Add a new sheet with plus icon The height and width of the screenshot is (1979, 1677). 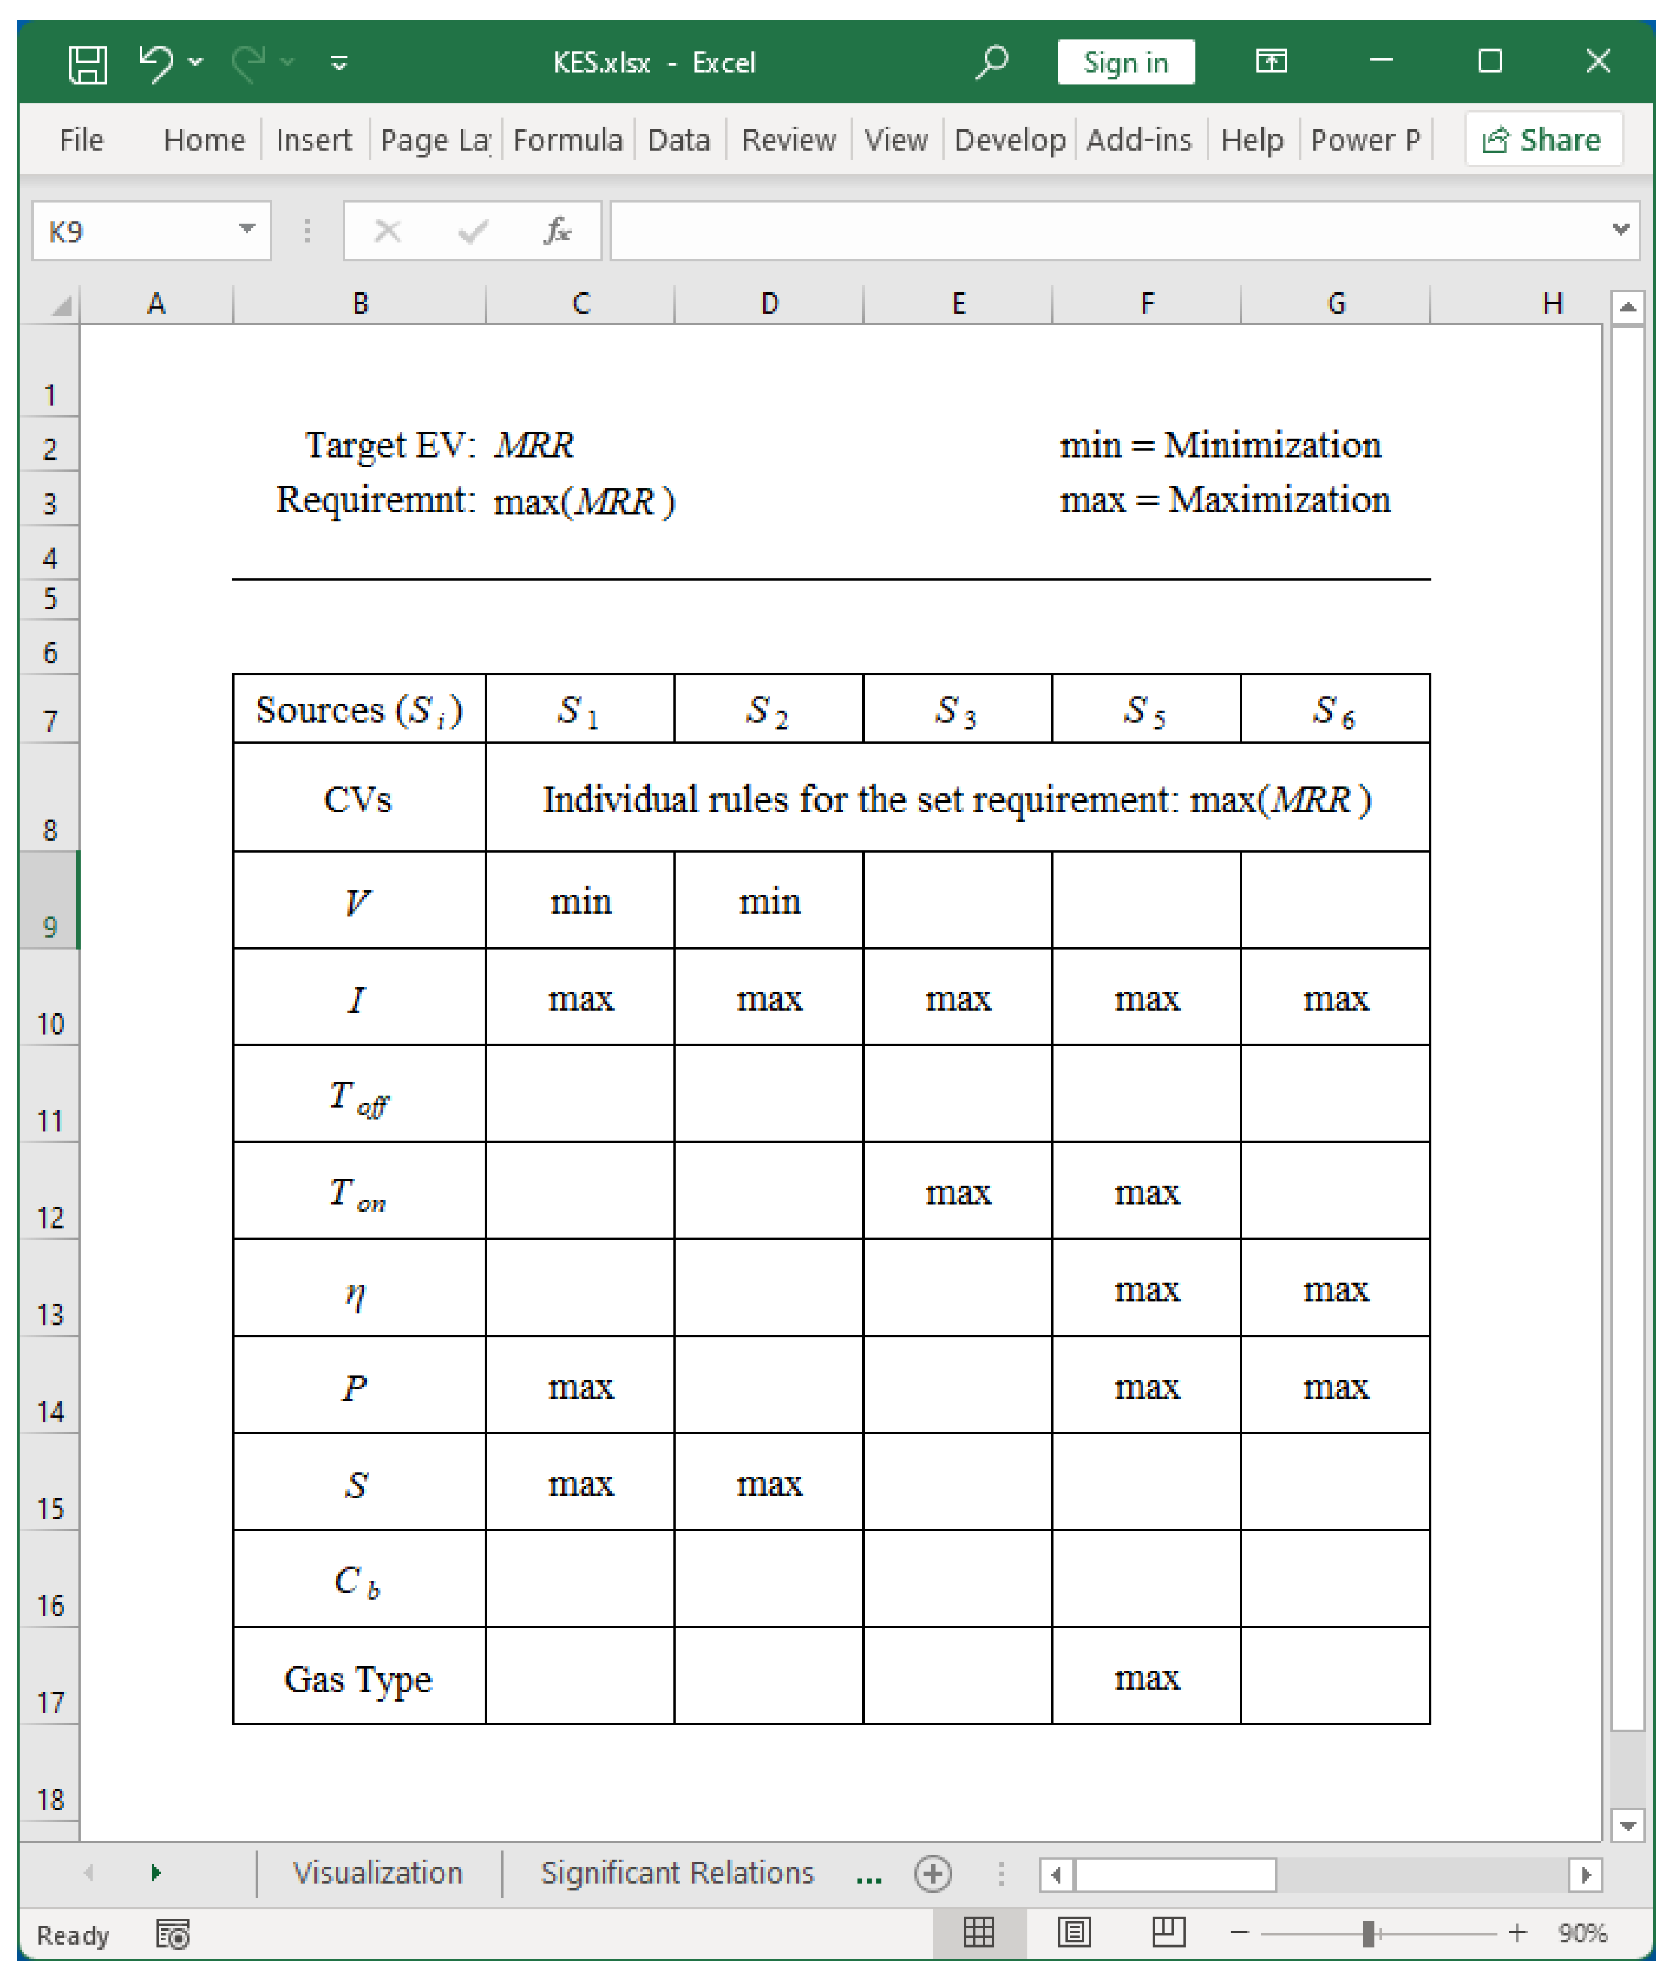pos(932,1873)
